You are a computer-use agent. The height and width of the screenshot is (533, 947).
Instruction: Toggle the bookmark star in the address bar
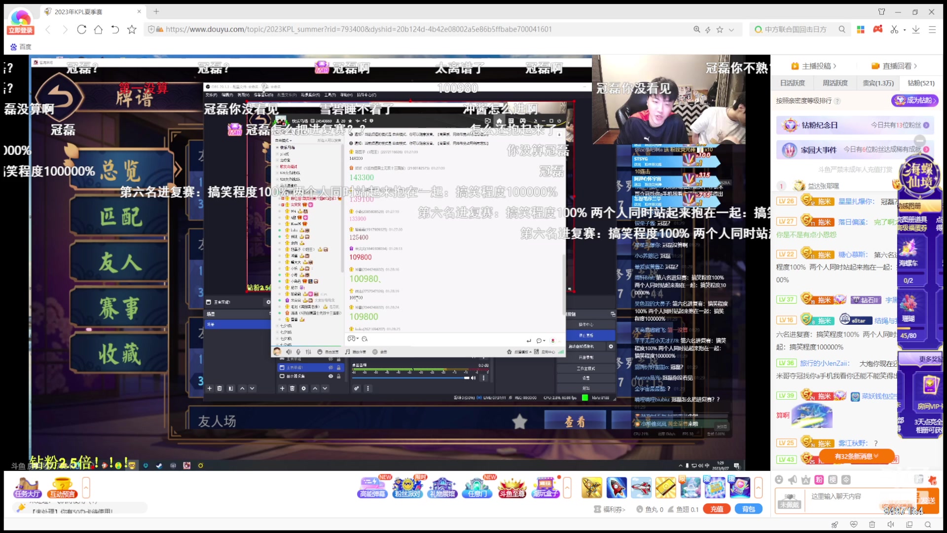[x=720, y=30]
